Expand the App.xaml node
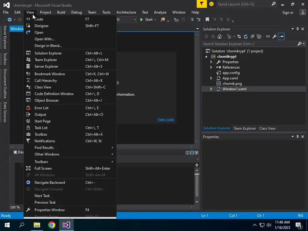Image resolution: width=308 pixels, height=231 pixels. click(211, 78)
